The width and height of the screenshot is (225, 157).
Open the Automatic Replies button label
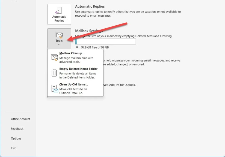tap(59, 19)
